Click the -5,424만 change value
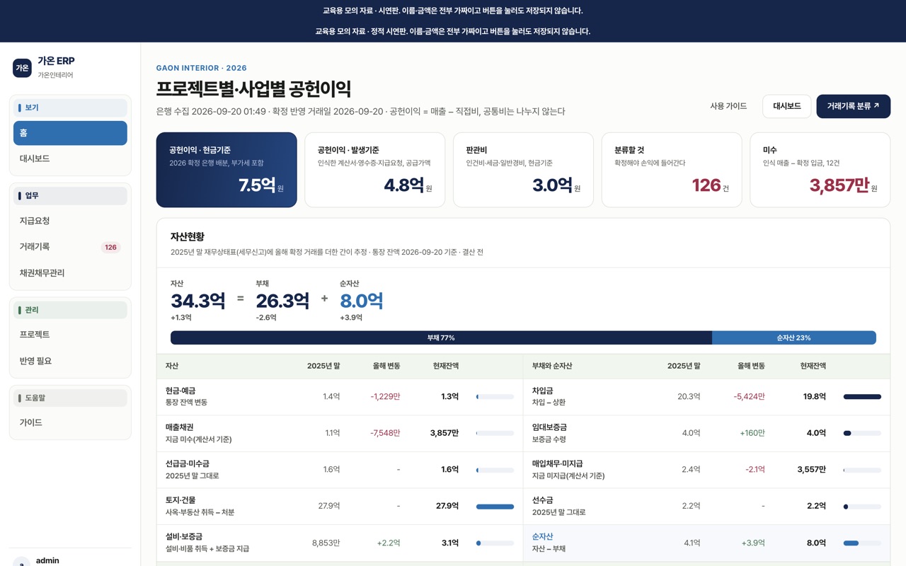This screenshot has width=906, height=566. click(749, 397)
